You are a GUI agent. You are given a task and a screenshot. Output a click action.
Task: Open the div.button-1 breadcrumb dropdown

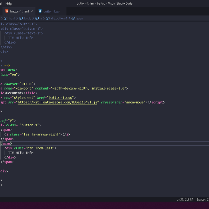pos(59,18)
